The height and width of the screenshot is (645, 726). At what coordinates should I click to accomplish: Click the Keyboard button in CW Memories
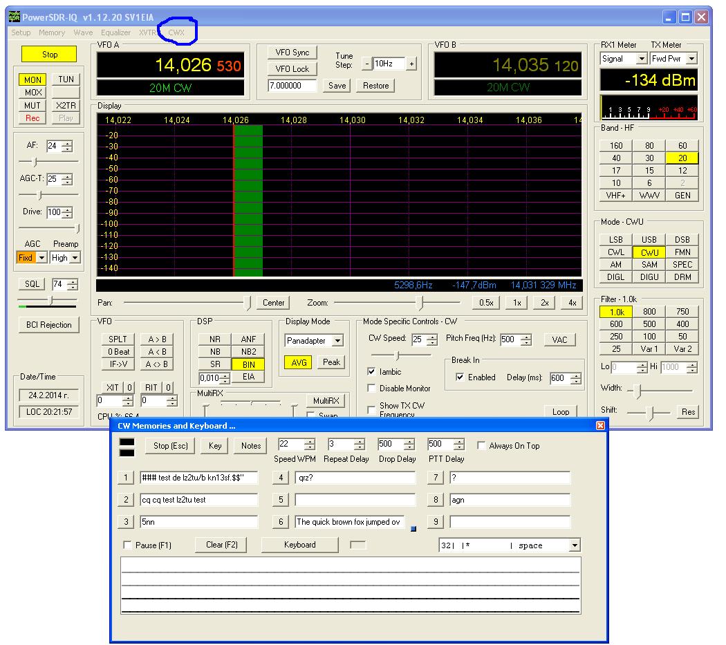click(300, 545)
